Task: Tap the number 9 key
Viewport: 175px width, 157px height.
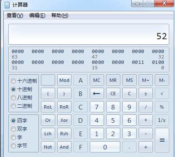Action: coord(129,107)
